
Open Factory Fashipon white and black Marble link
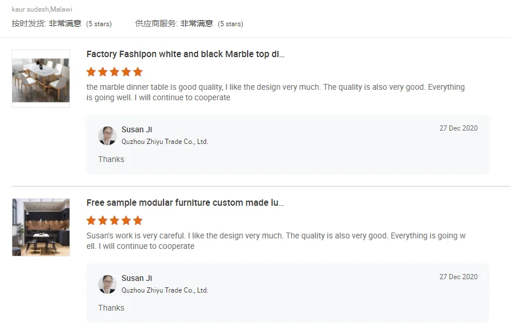click(x=185, y=54)
